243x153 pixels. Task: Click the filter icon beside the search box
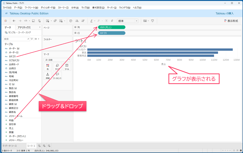click(32, 39)
